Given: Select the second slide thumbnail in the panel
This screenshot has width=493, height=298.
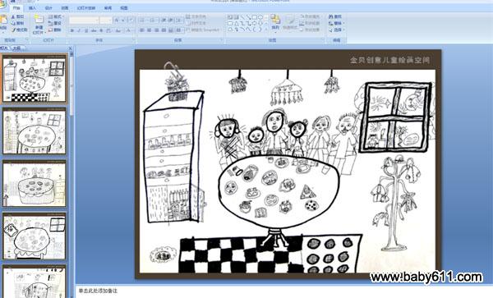Looking at the screenshot, I should tap(35, 131).
